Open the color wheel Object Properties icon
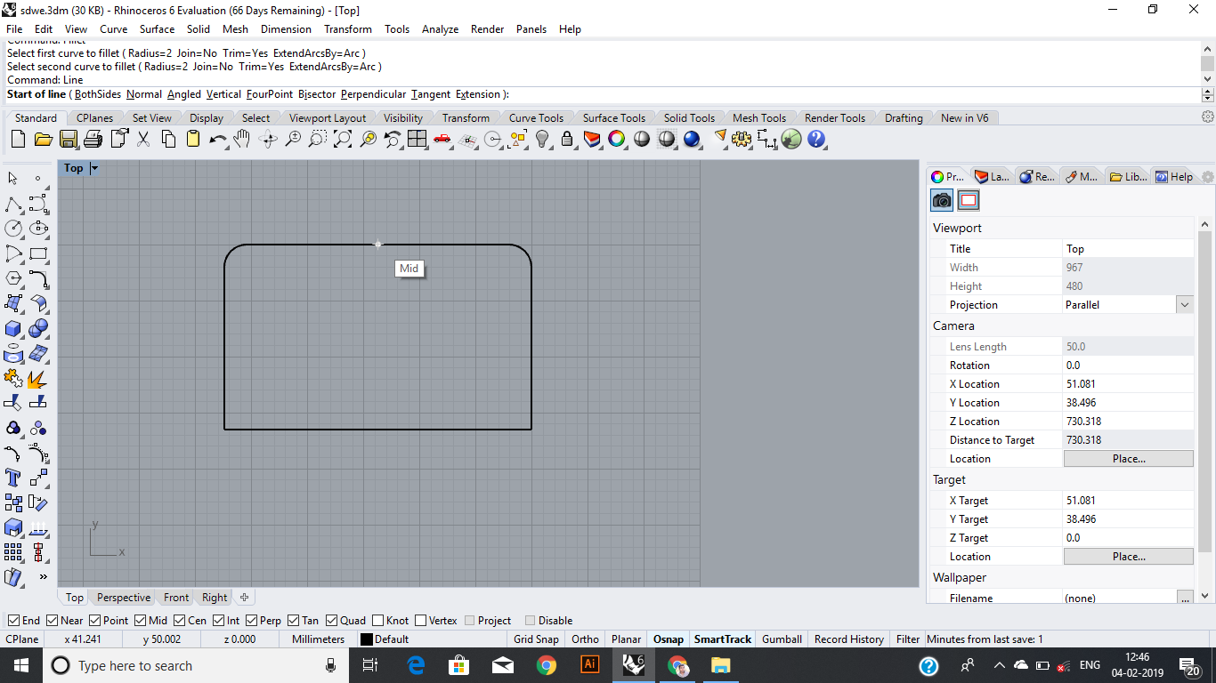Screen dimensions: 1216x683 (x=617, y=139)
